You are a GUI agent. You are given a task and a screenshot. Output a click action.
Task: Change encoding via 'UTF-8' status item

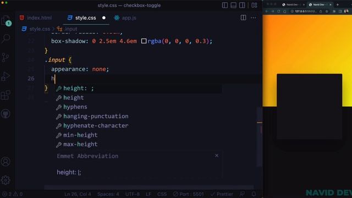(x=133, y=194)
